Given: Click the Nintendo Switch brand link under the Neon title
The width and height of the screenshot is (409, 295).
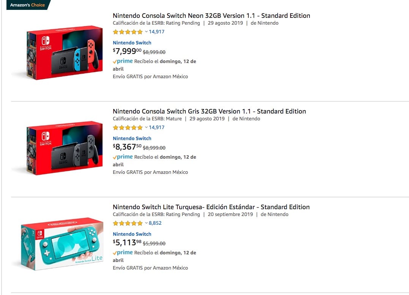Looking at the screenshot, I should pos(132,43).
